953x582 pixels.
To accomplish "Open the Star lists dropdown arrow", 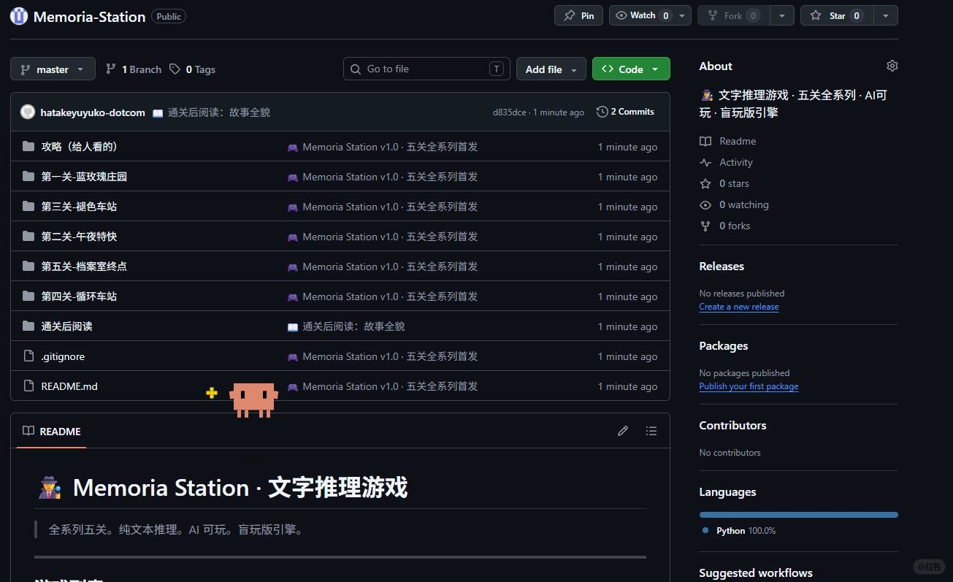I will coord(886,15).
